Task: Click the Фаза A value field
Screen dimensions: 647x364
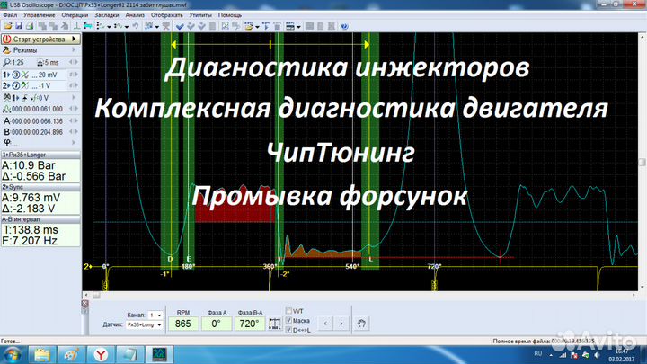Action: (217, 324)
